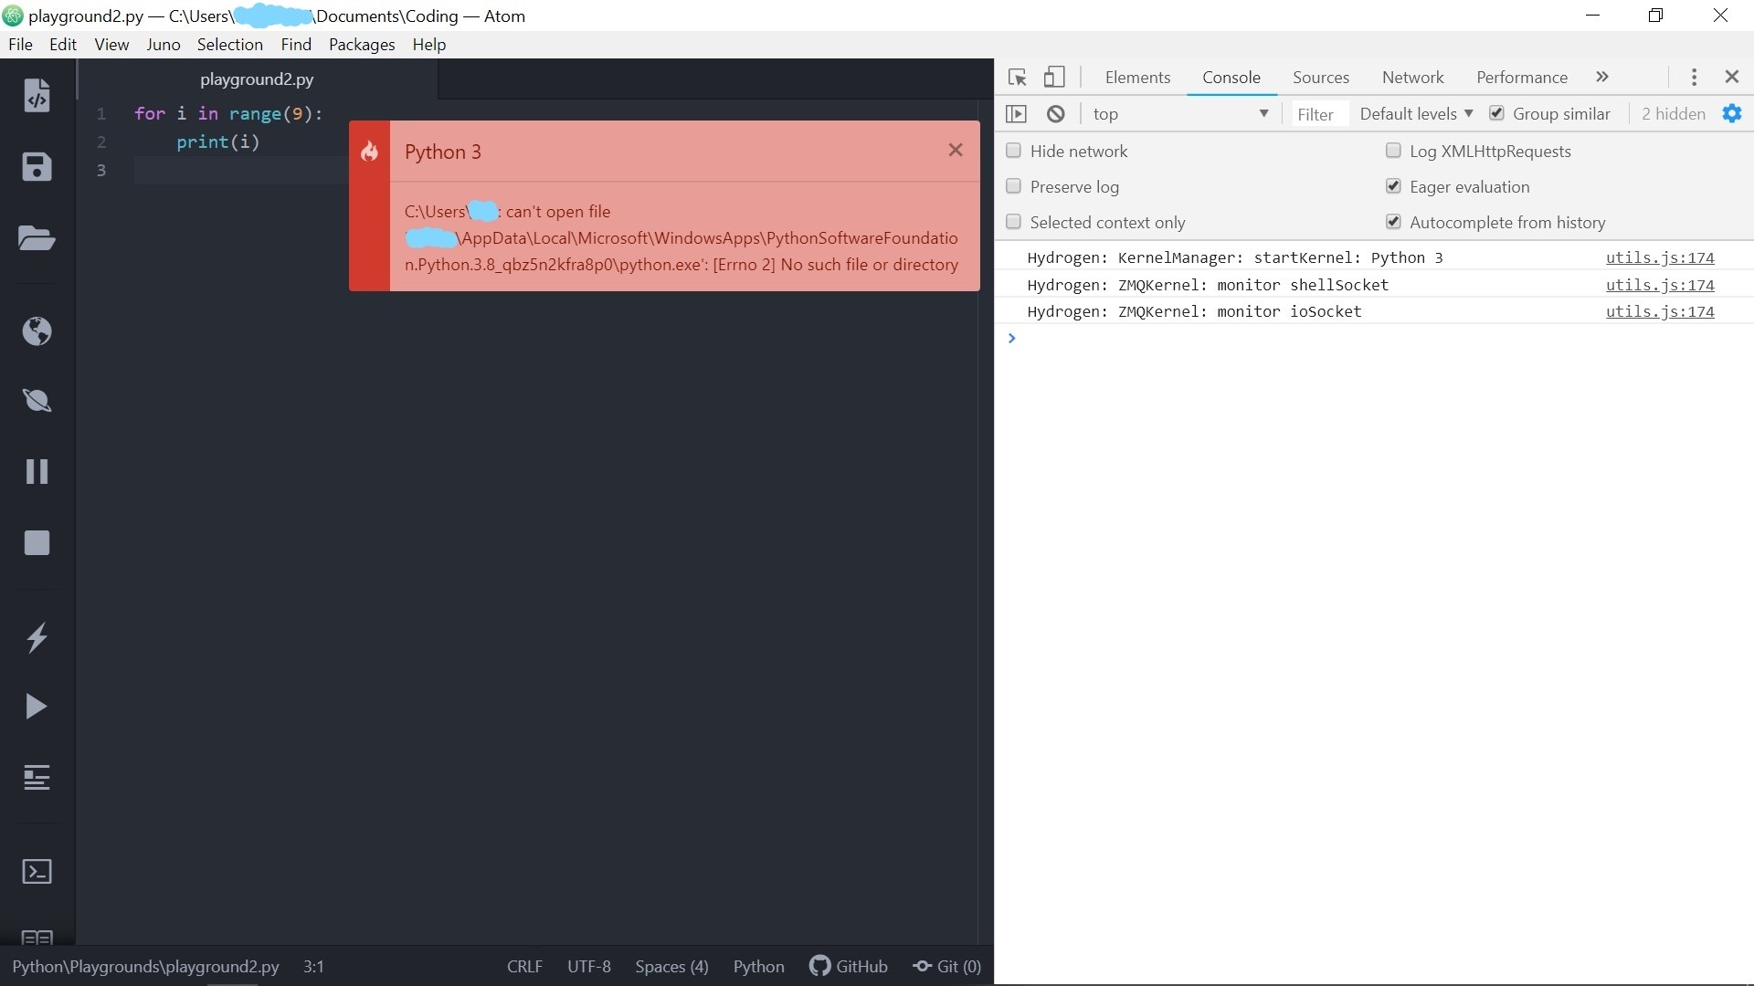Screen dimensions: 1754x986
Task: Toggle the Hide network checkbox
Action: point(1013,151)
